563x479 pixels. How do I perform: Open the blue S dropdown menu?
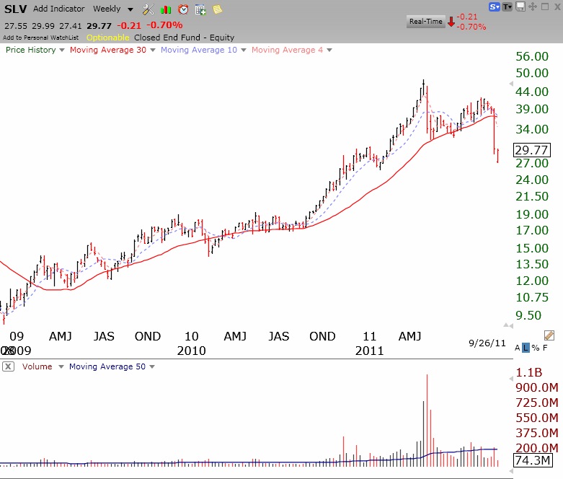495,6
